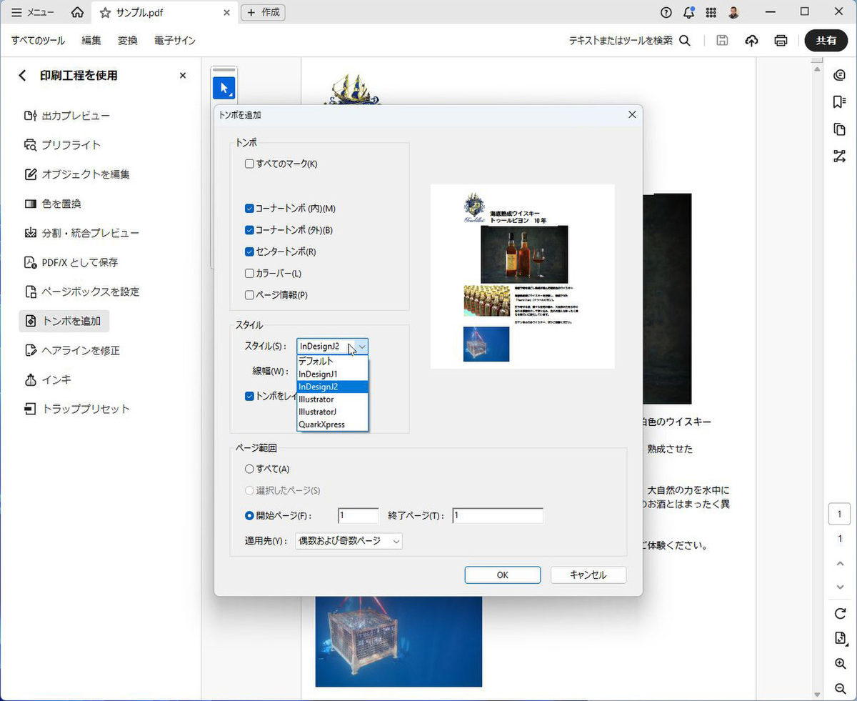Image resolution: width=857 pixels, height=701 pixels.
Task: Click the print icon
Action: [781, 41]
